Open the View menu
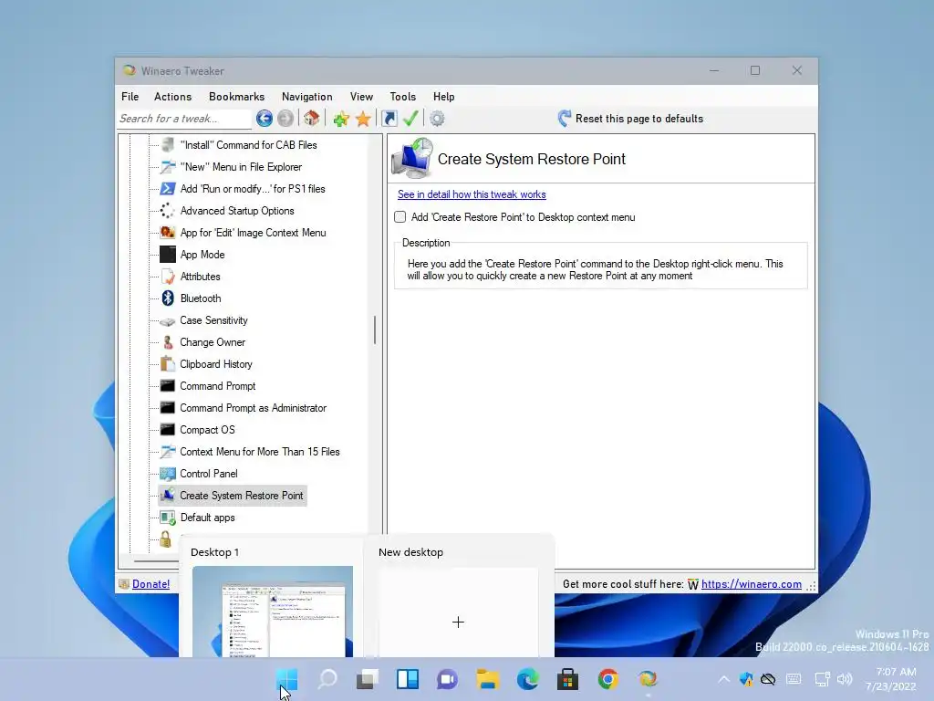Viewport: 934px width, 701px height. pos(361,97)
